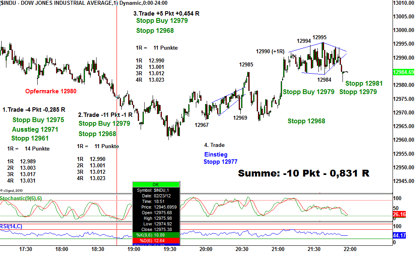Click the eSignal 2010 copyright label

click(x=13, y=190)
